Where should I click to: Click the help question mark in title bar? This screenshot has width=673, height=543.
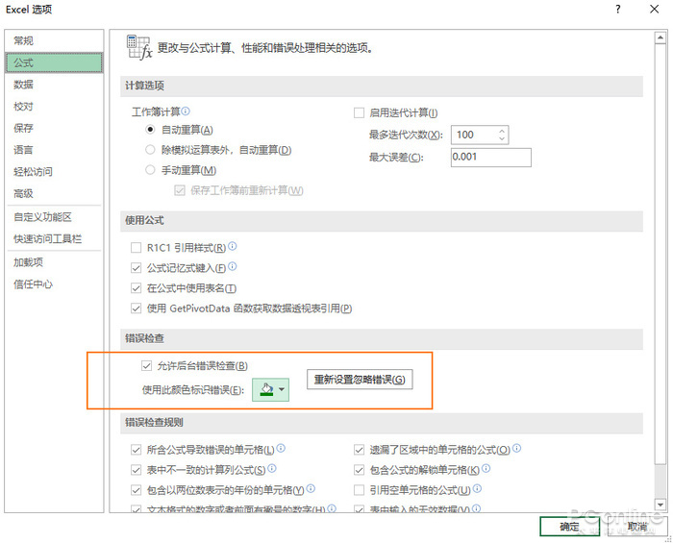(615, 10)
